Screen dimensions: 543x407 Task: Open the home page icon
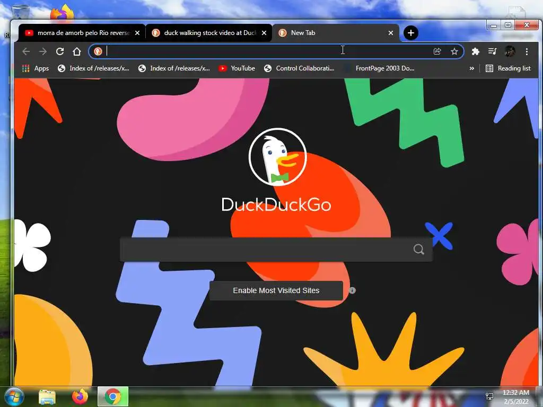click(x=77, y=51)
